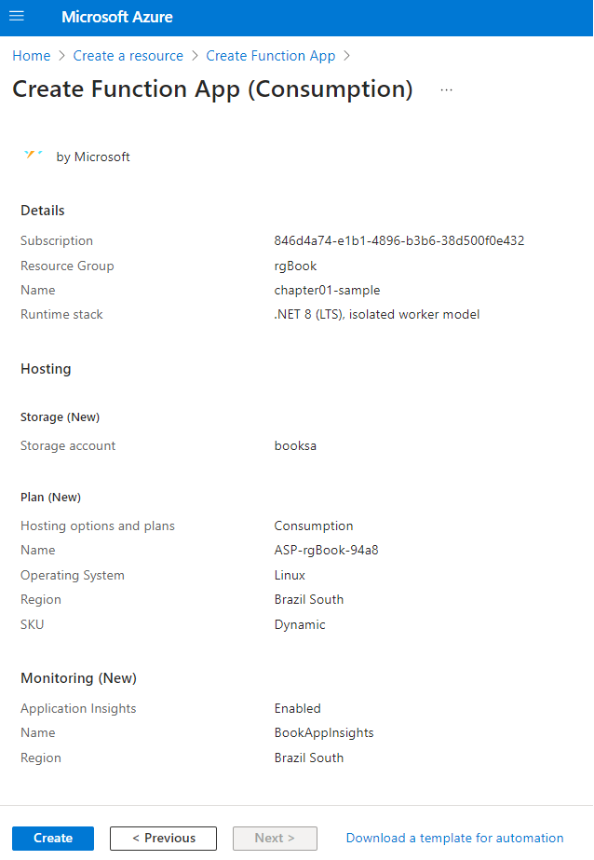Viewport: 594px width, 860px height.
Task: Click the rgBook resource group value
Action: [294, 266]
